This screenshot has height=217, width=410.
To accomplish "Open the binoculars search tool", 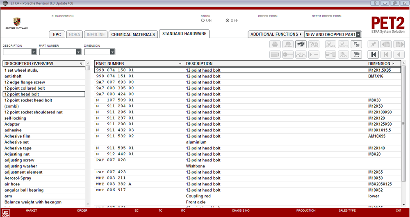I will tap(301, 44).
